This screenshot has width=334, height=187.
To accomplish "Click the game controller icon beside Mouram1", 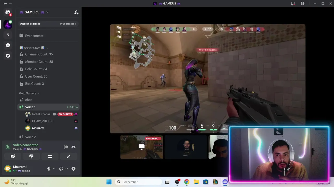I will point(76,128).
